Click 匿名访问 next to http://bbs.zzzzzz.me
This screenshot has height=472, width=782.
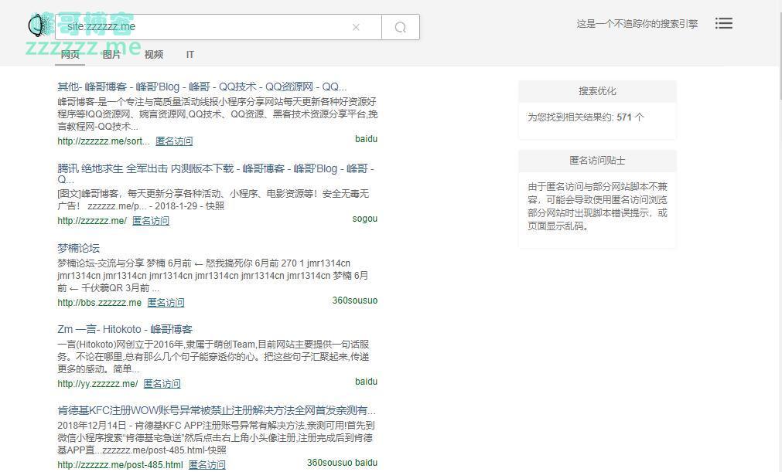pyautogui.click(x=166, y=303)
